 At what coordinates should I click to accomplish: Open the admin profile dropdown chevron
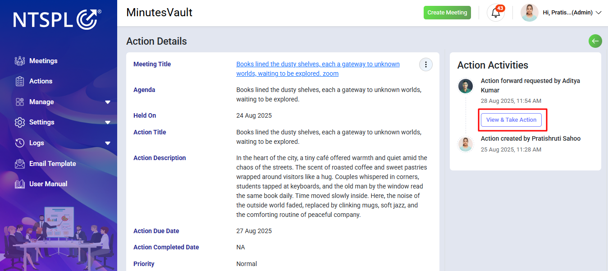click(599, 13)
